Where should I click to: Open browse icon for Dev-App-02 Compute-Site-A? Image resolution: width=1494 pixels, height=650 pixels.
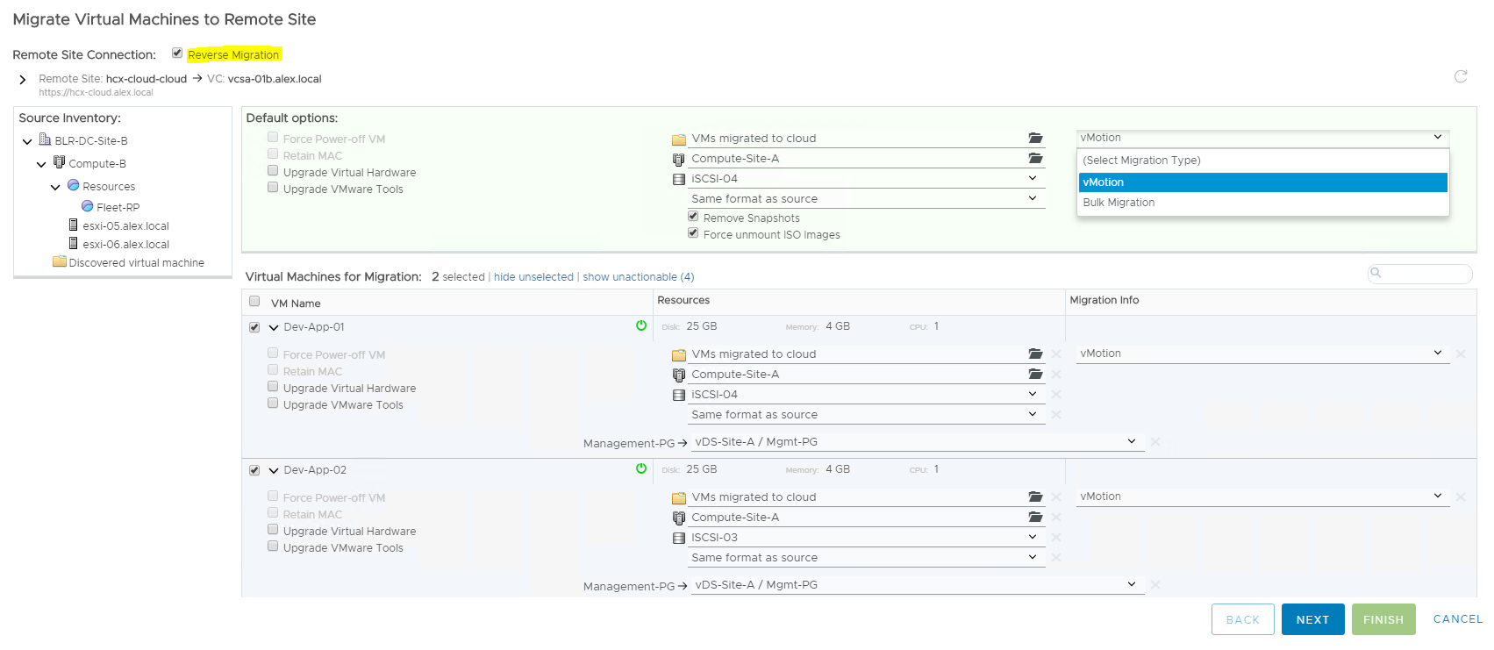click(1035, 518)
